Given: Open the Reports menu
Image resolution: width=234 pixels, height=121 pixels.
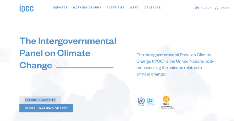Looking at the screenshot, I should [x=60, y=8].
